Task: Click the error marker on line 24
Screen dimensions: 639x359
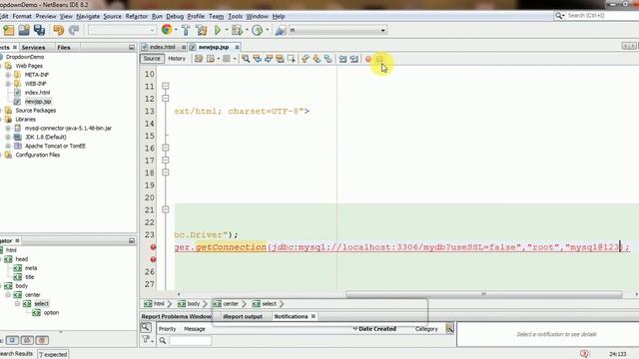Action: [x=153, y=247]
